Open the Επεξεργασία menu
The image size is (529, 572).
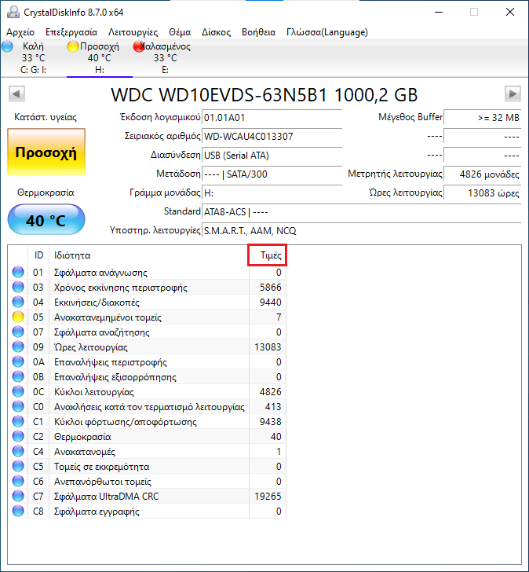point(71,32)
